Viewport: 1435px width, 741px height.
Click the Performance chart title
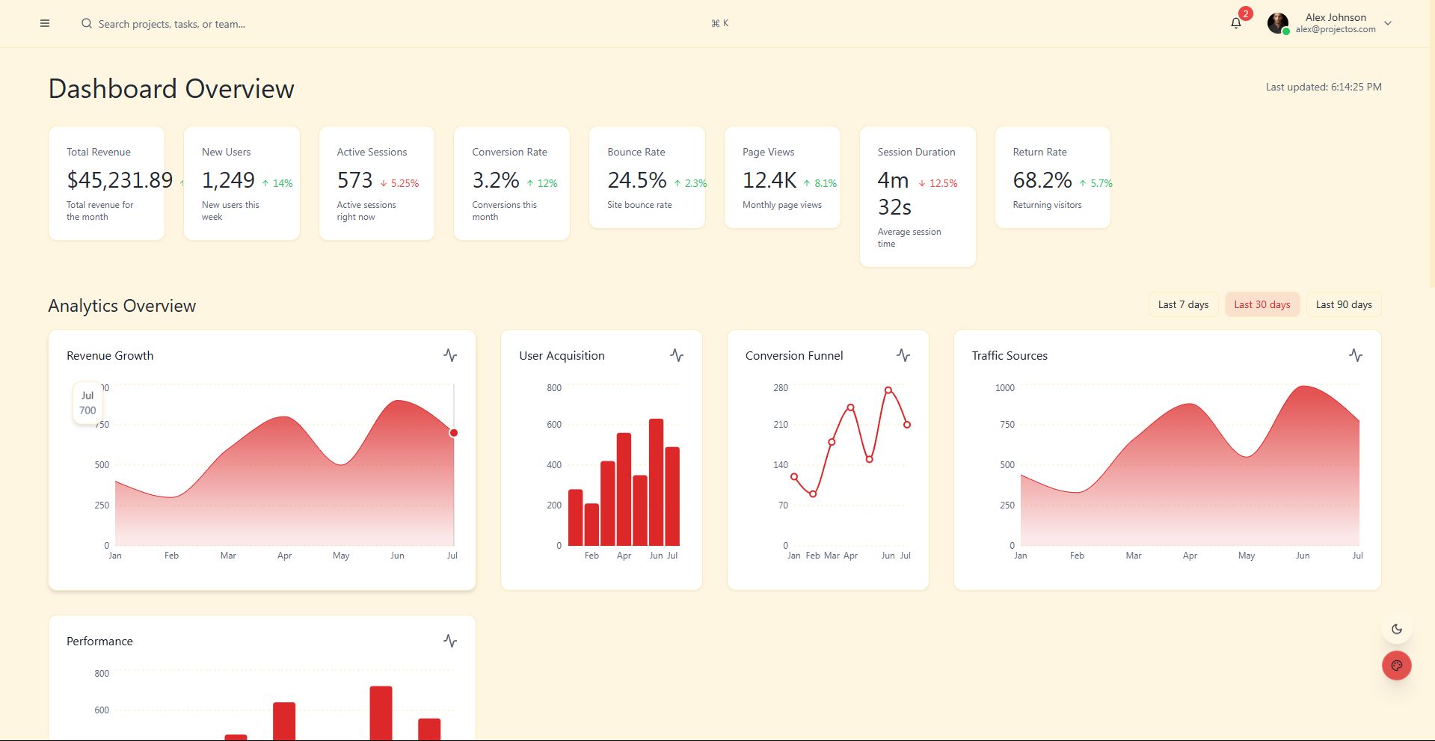pyautogui.click(x=99, y=642)
